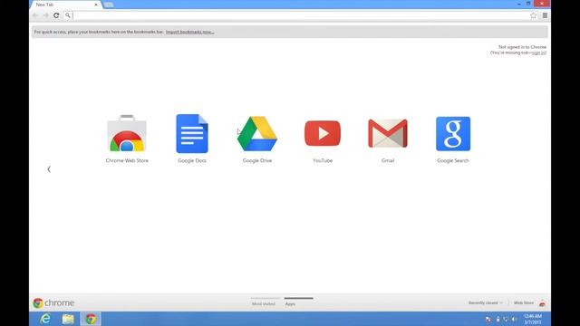
Task: Click the Not signed in to Chrome text
Action: [522, 47]
